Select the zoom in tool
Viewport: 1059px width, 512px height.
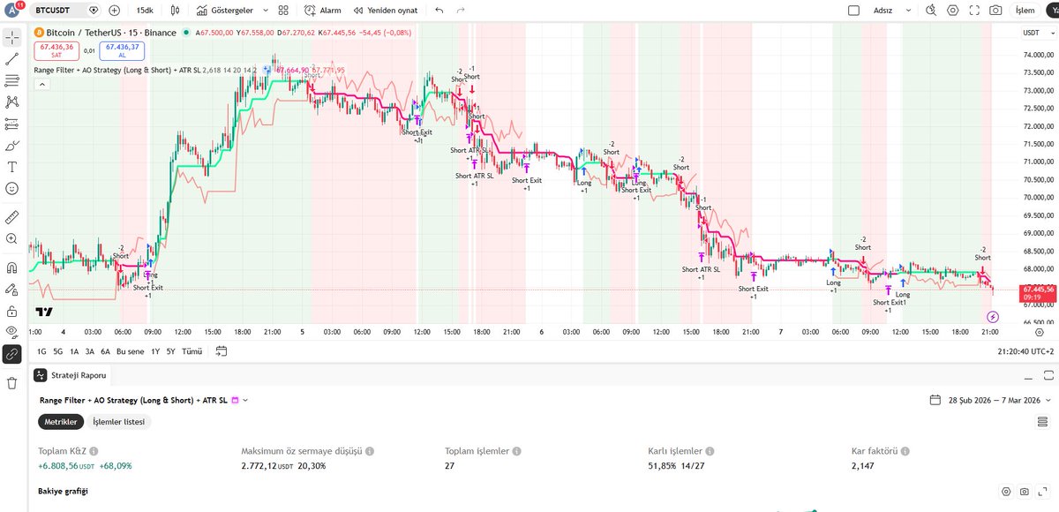[x=12, y=238]
